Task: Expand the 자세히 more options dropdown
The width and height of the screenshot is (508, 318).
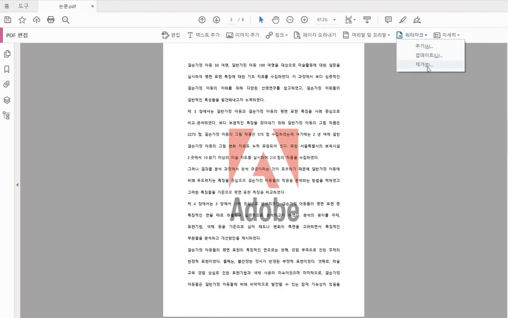Action: (446, 35)
